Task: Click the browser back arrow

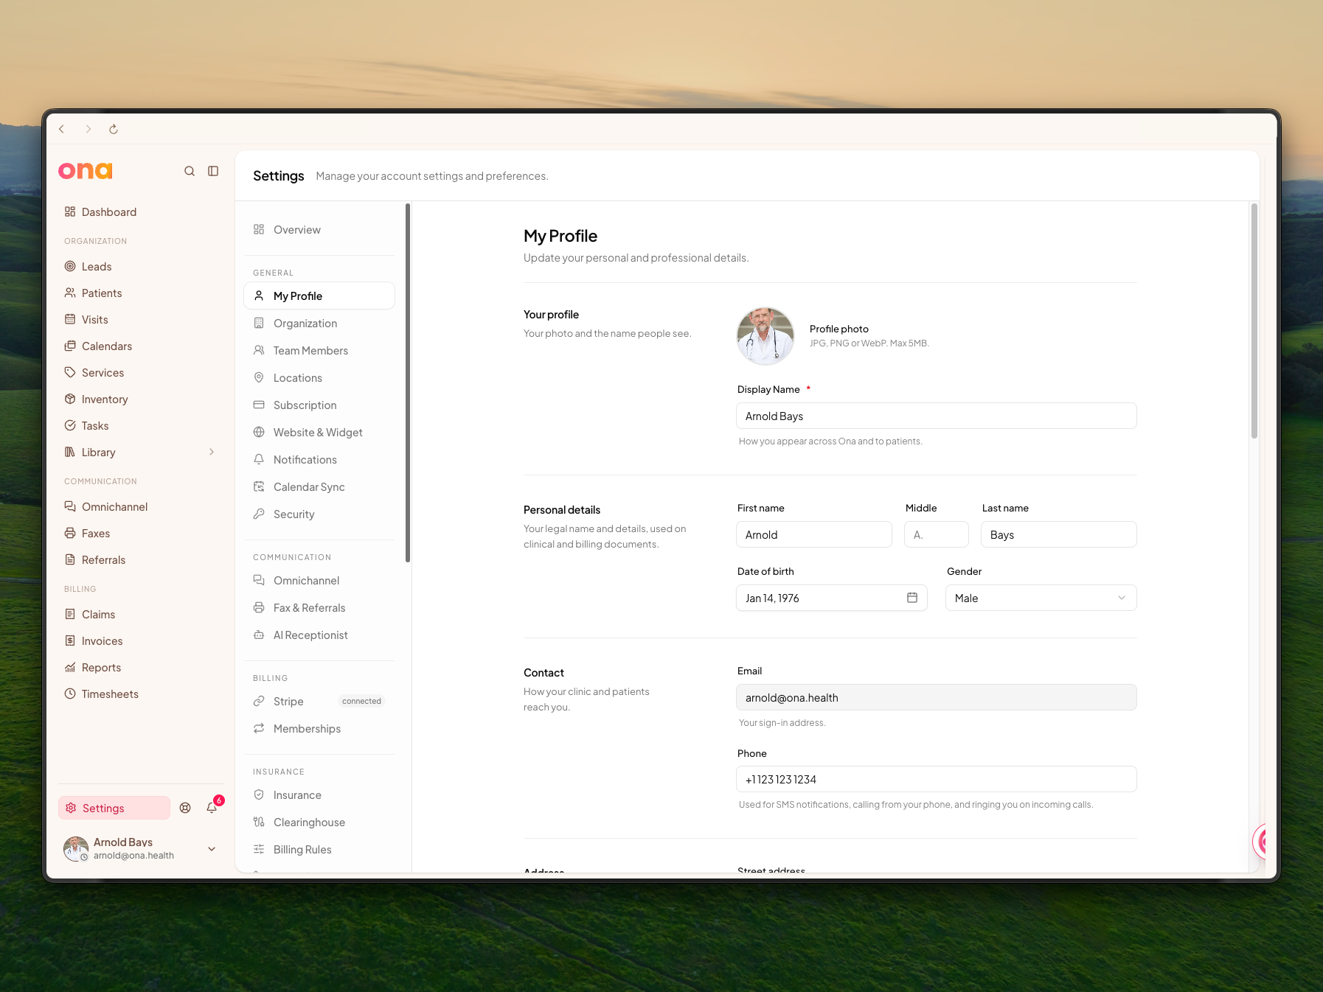Action: (62, 129)
